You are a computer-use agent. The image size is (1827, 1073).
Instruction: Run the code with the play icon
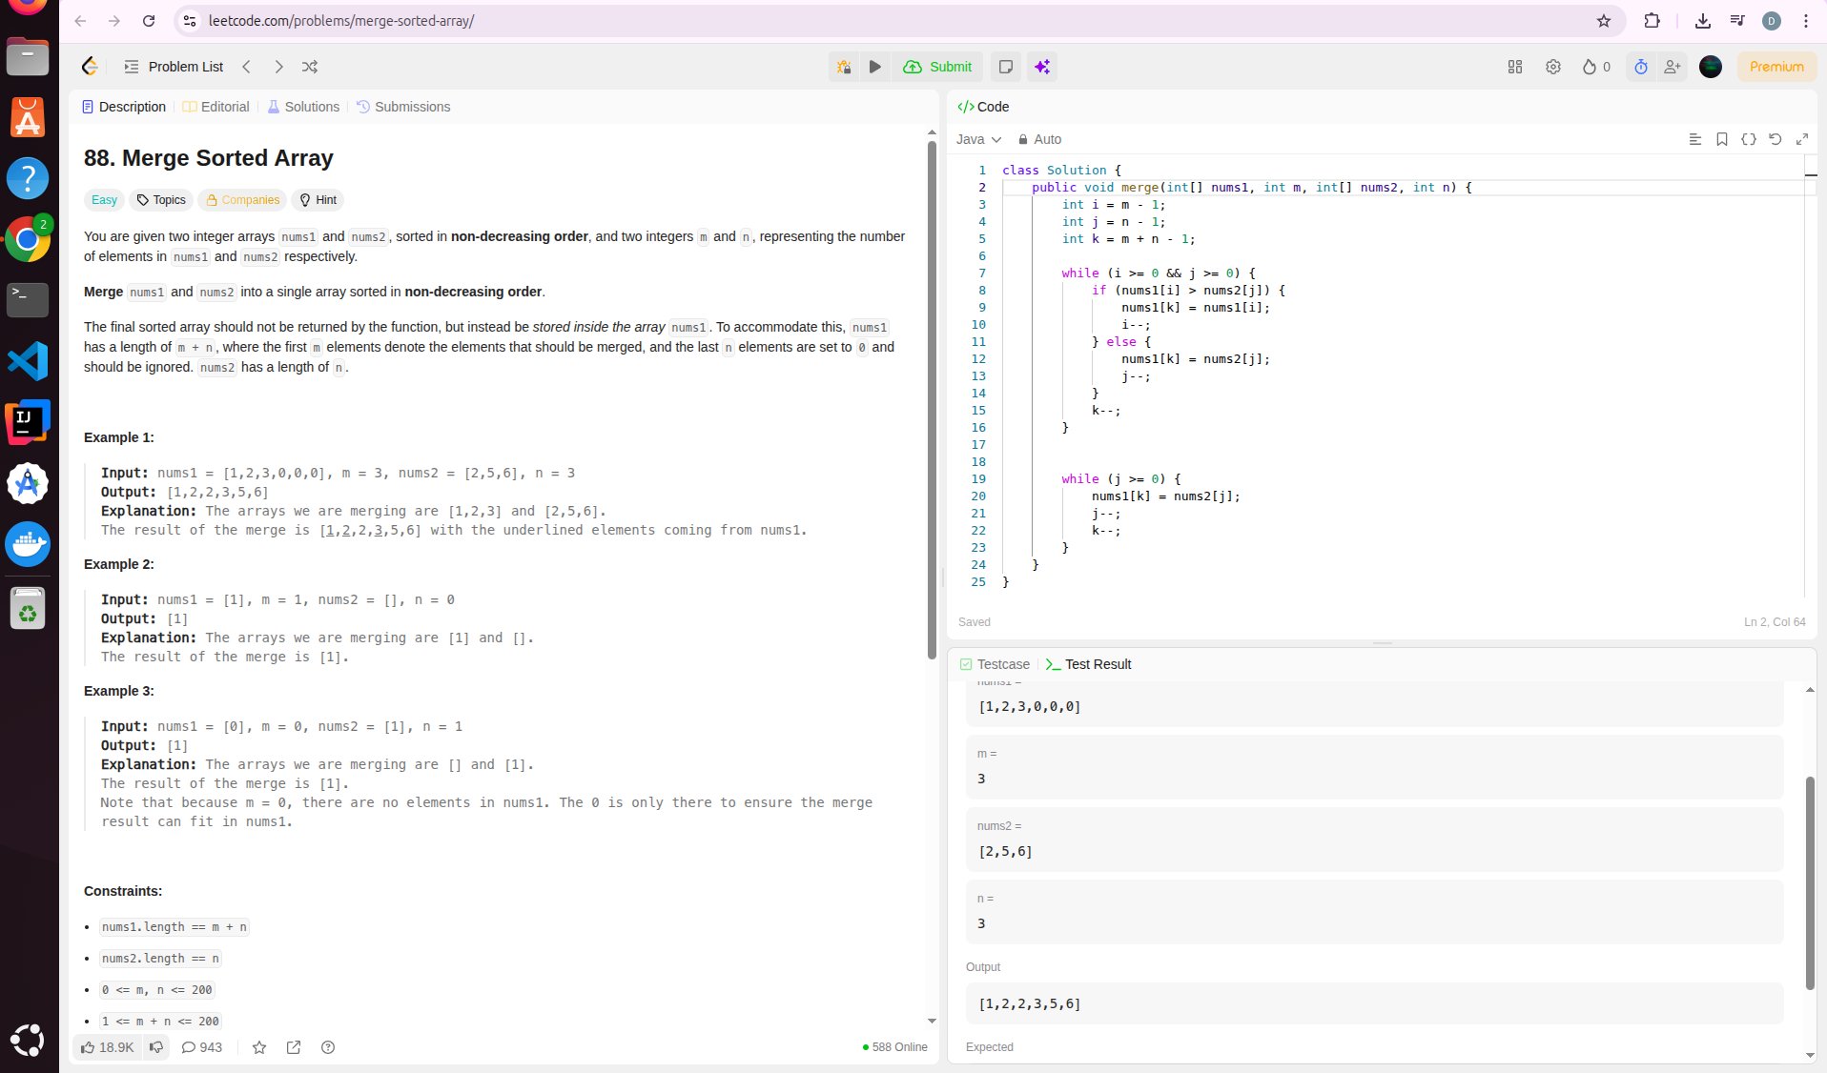(x=874, y=67)
